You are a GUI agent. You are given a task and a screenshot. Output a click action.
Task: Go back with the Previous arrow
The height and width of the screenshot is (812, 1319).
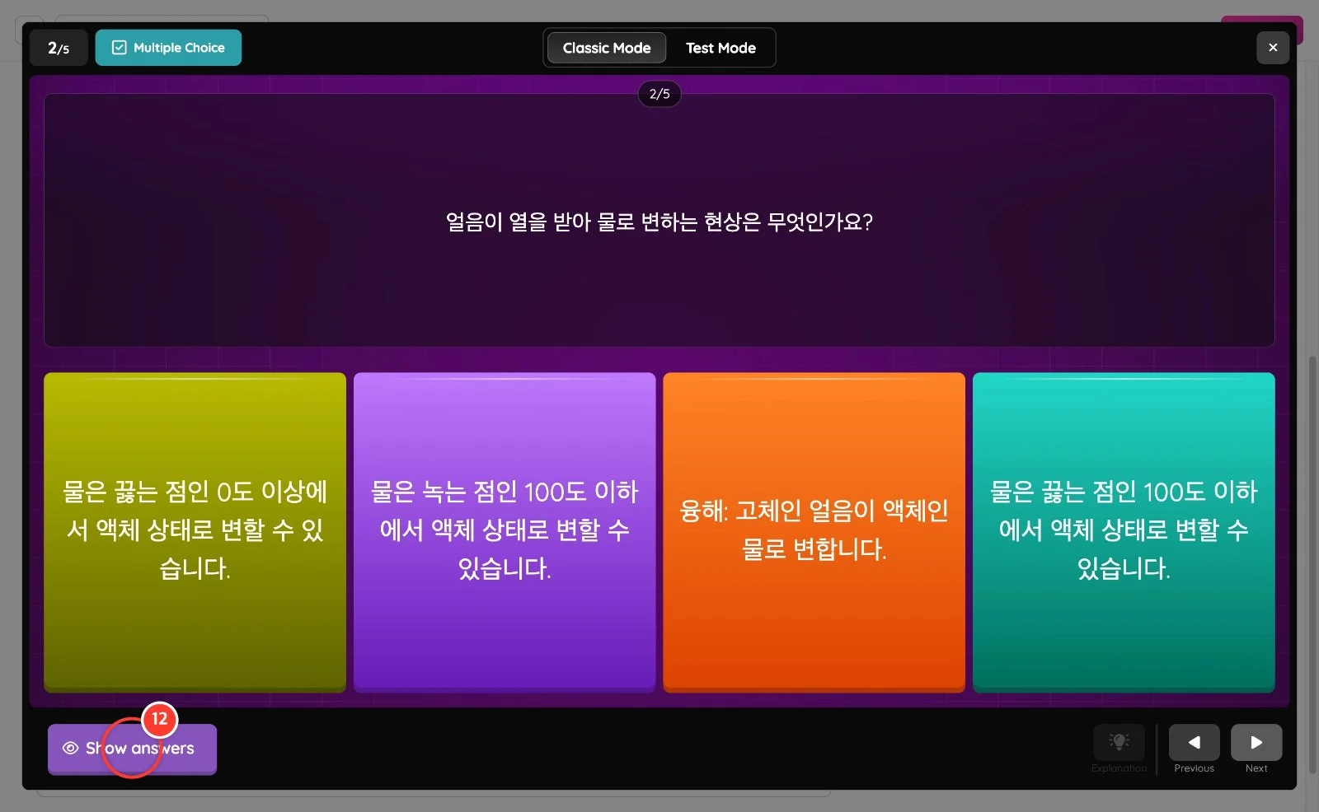tap(1194, 743)
